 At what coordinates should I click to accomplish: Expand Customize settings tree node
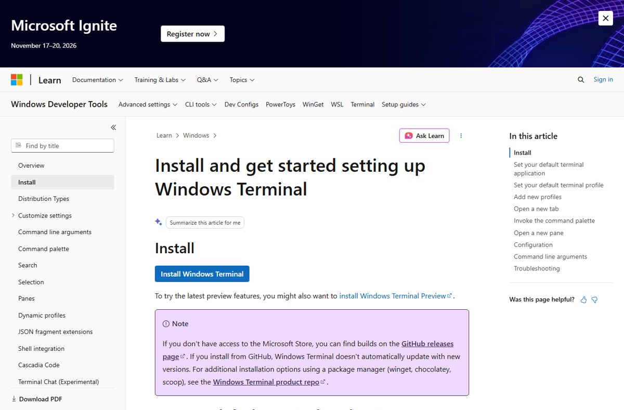click(13, 215)
